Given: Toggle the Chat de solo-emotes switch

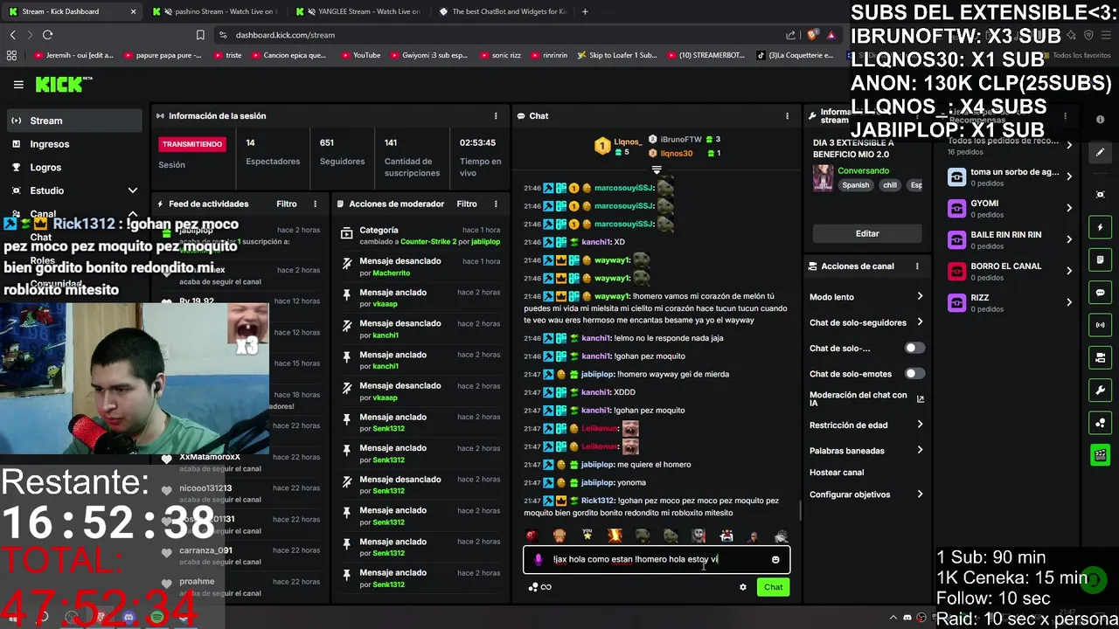Looking at the screenshot, I should (914, 373).
